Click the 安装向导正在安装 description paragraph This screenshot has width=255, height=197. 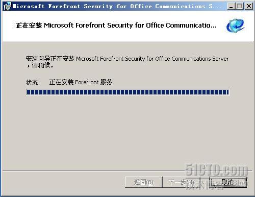pos(127,62)
